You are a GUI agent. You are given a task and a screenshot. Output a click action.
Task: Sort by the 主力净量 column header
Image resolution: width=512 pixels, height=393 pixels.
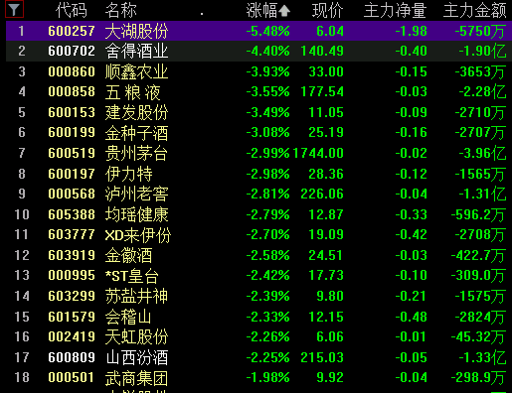pos(395,11)
